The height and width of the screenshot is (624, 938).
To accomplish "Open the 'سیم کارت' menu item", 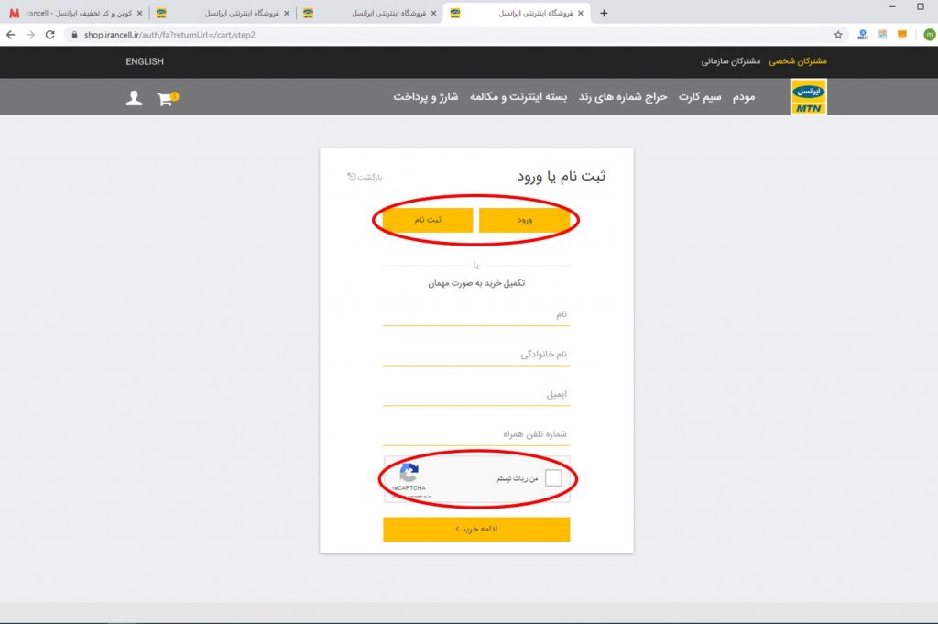I will tap(700, 97).
